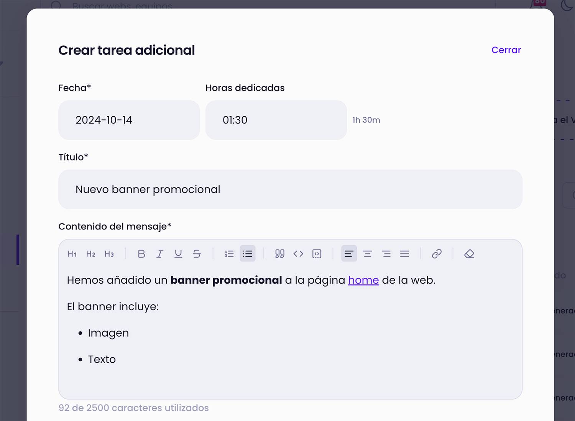Apply Heading 1 formatting in editor

pyautogui.click(x=72, y=254)
